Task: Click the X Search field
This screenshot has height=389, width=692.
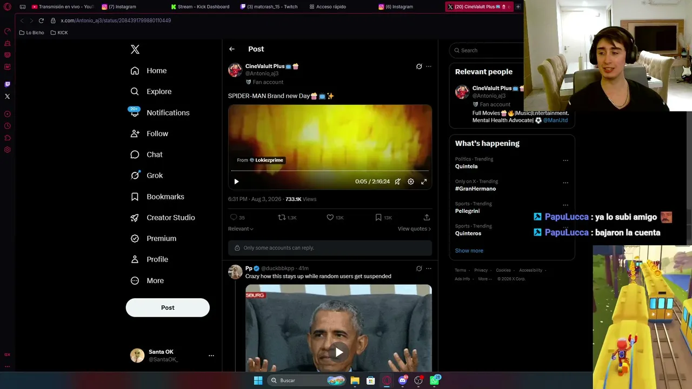Action: pyautogui.click(x=487, y=50)
